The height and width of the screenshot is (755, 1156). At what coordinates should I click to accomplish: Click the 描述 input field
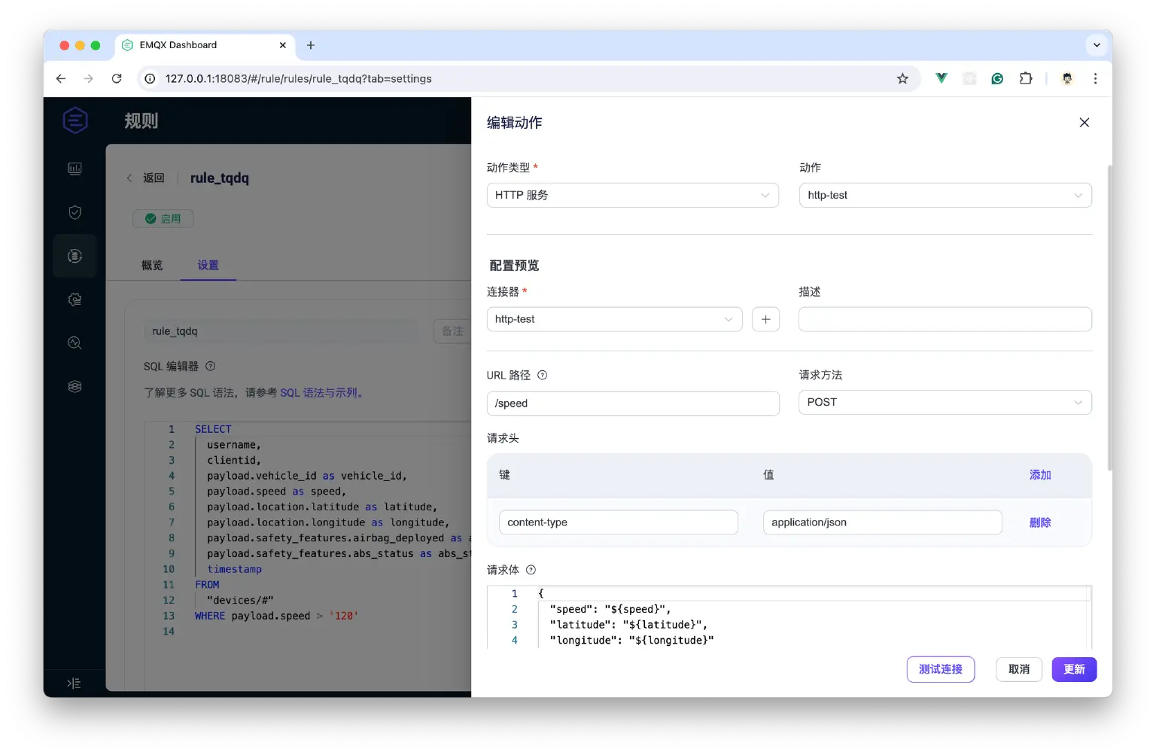pos(945,319)
